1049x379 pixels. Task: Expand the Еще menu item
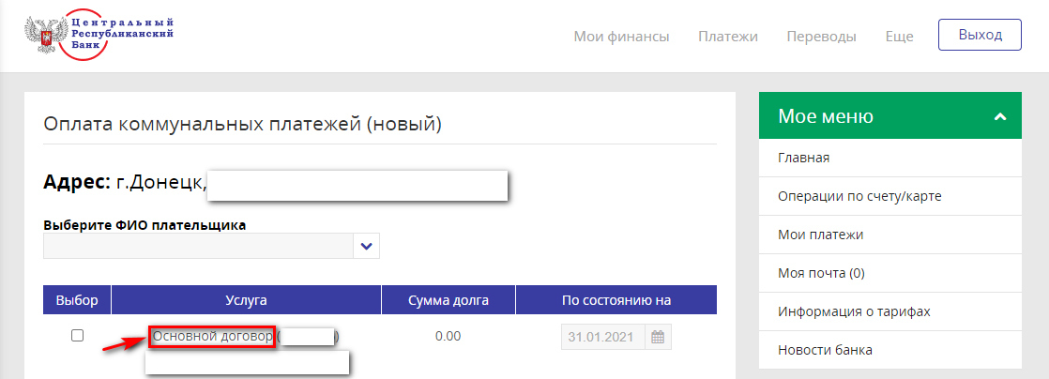pyautogui.click(x=899, y=36)
